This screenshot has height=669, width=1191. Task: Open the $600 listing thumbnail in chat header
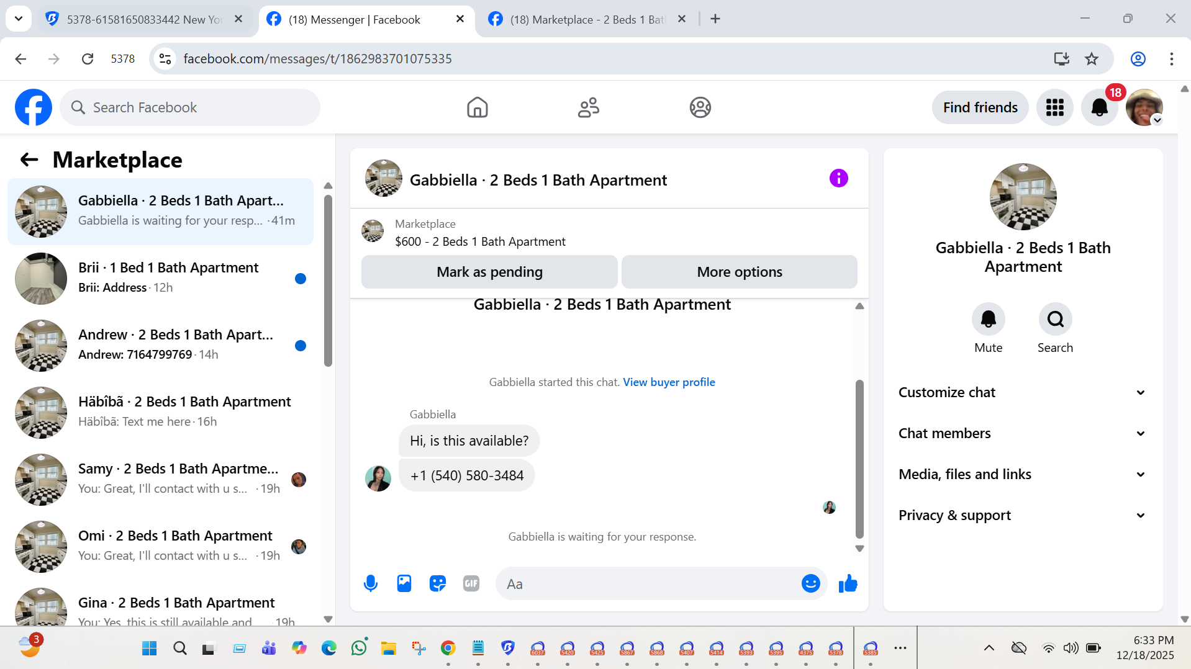coord(373,231)
